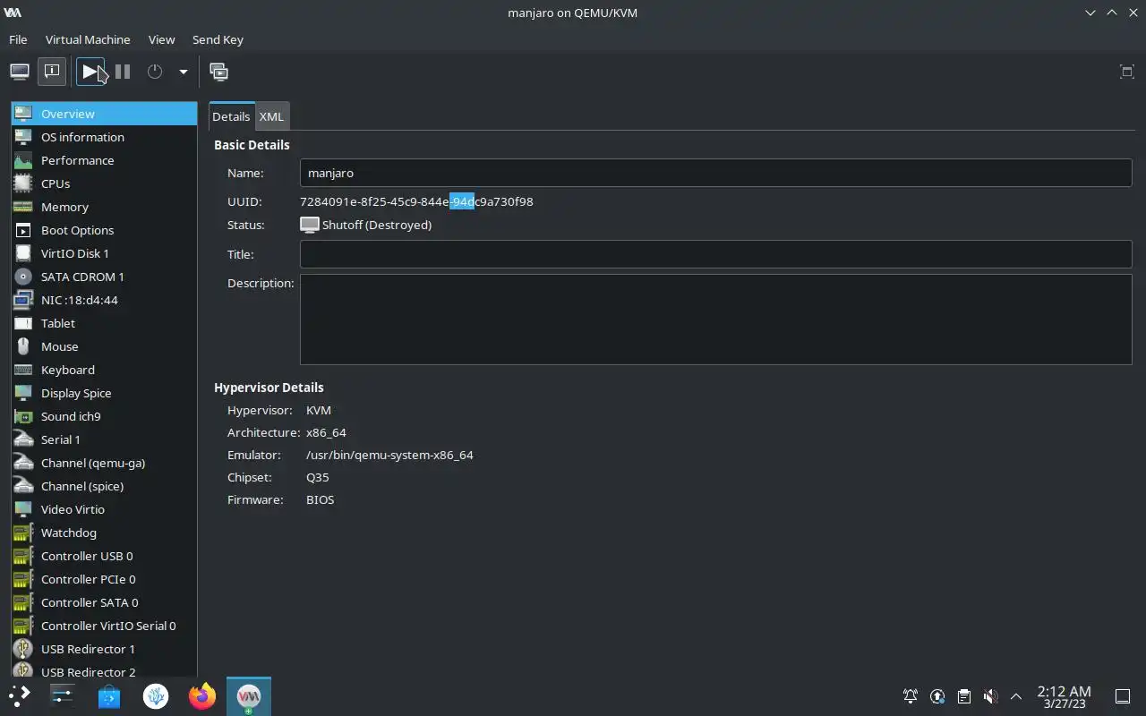Viewport: 1146px width, 716px height.
Task: Select the Sound ich9 icon
Action: pos(23,416)
